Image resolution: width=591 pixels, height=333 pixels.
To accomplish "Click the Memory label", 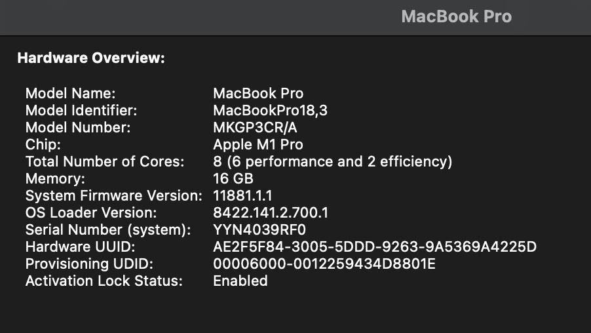I will point(55,178).
